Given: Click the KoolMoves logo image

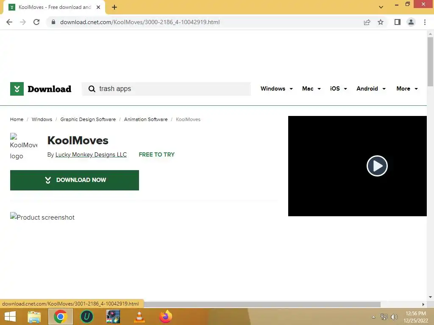Looking at the screenshot, I should (x=24, y=146).
